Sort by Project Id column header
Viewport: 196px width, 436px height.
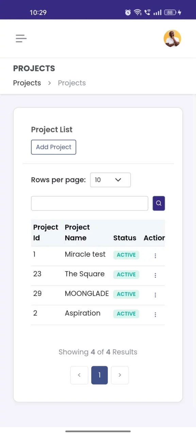pyautogui.click(x=46, y=233)
